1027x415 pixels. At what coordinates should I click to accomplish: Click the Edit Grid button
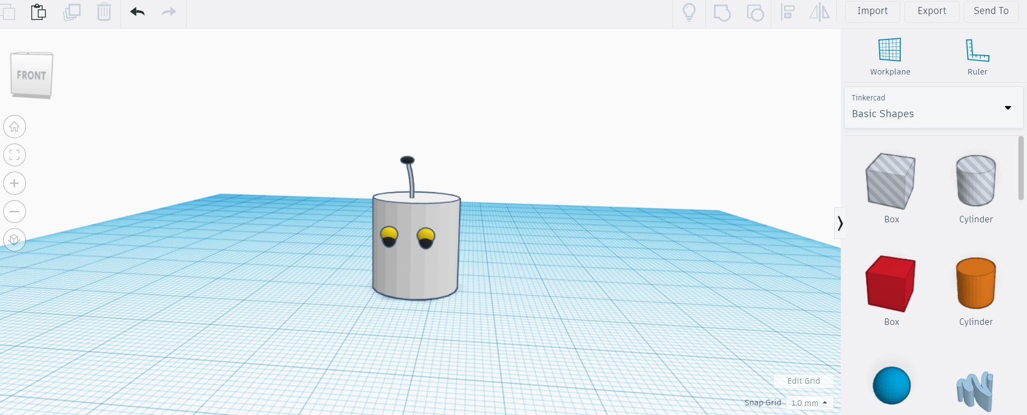click(804, 381)
